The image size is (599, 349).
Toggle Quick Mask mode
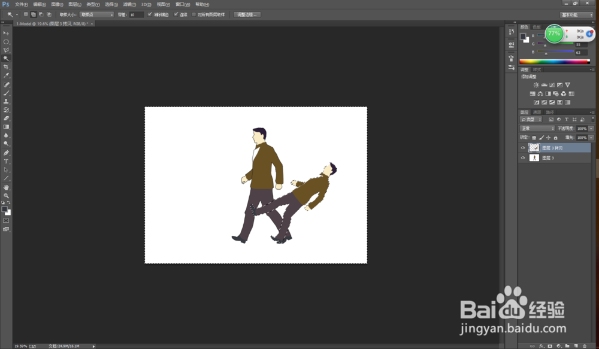click(x=6, y=221)
